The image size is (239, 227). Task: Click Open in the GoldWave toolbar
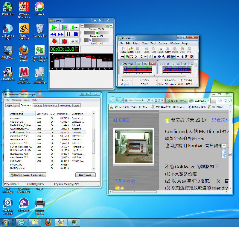pos(131,50)
